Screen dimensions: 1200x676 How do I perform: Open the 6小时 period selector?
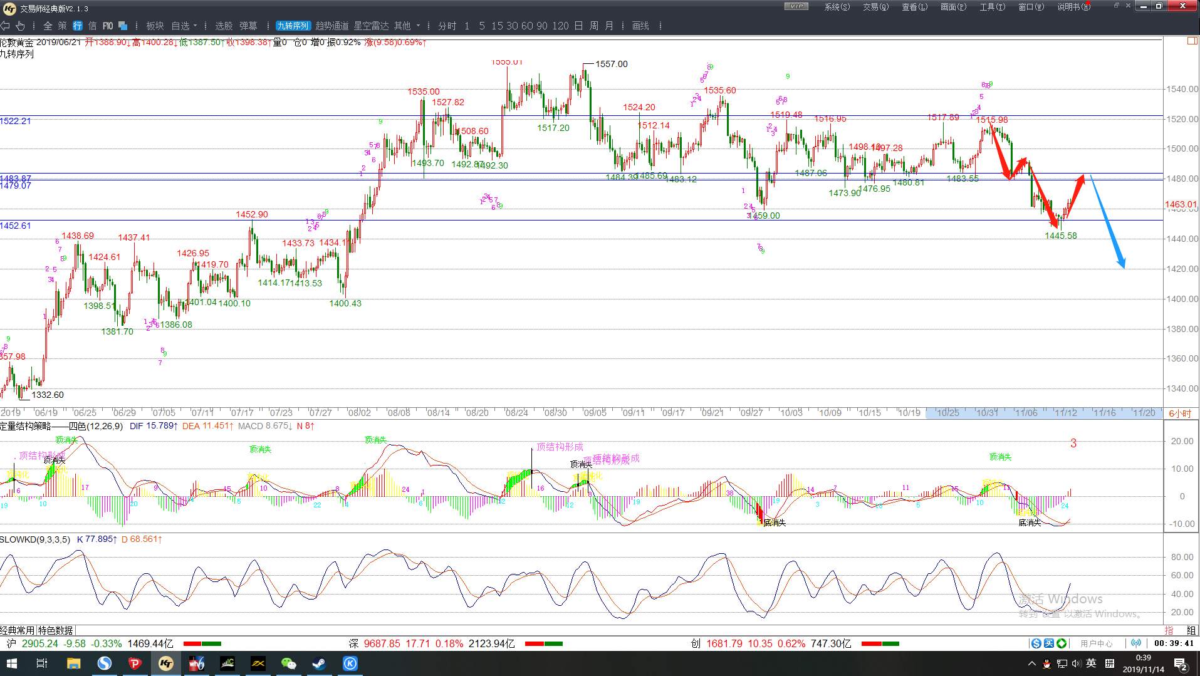point(1180,413)
